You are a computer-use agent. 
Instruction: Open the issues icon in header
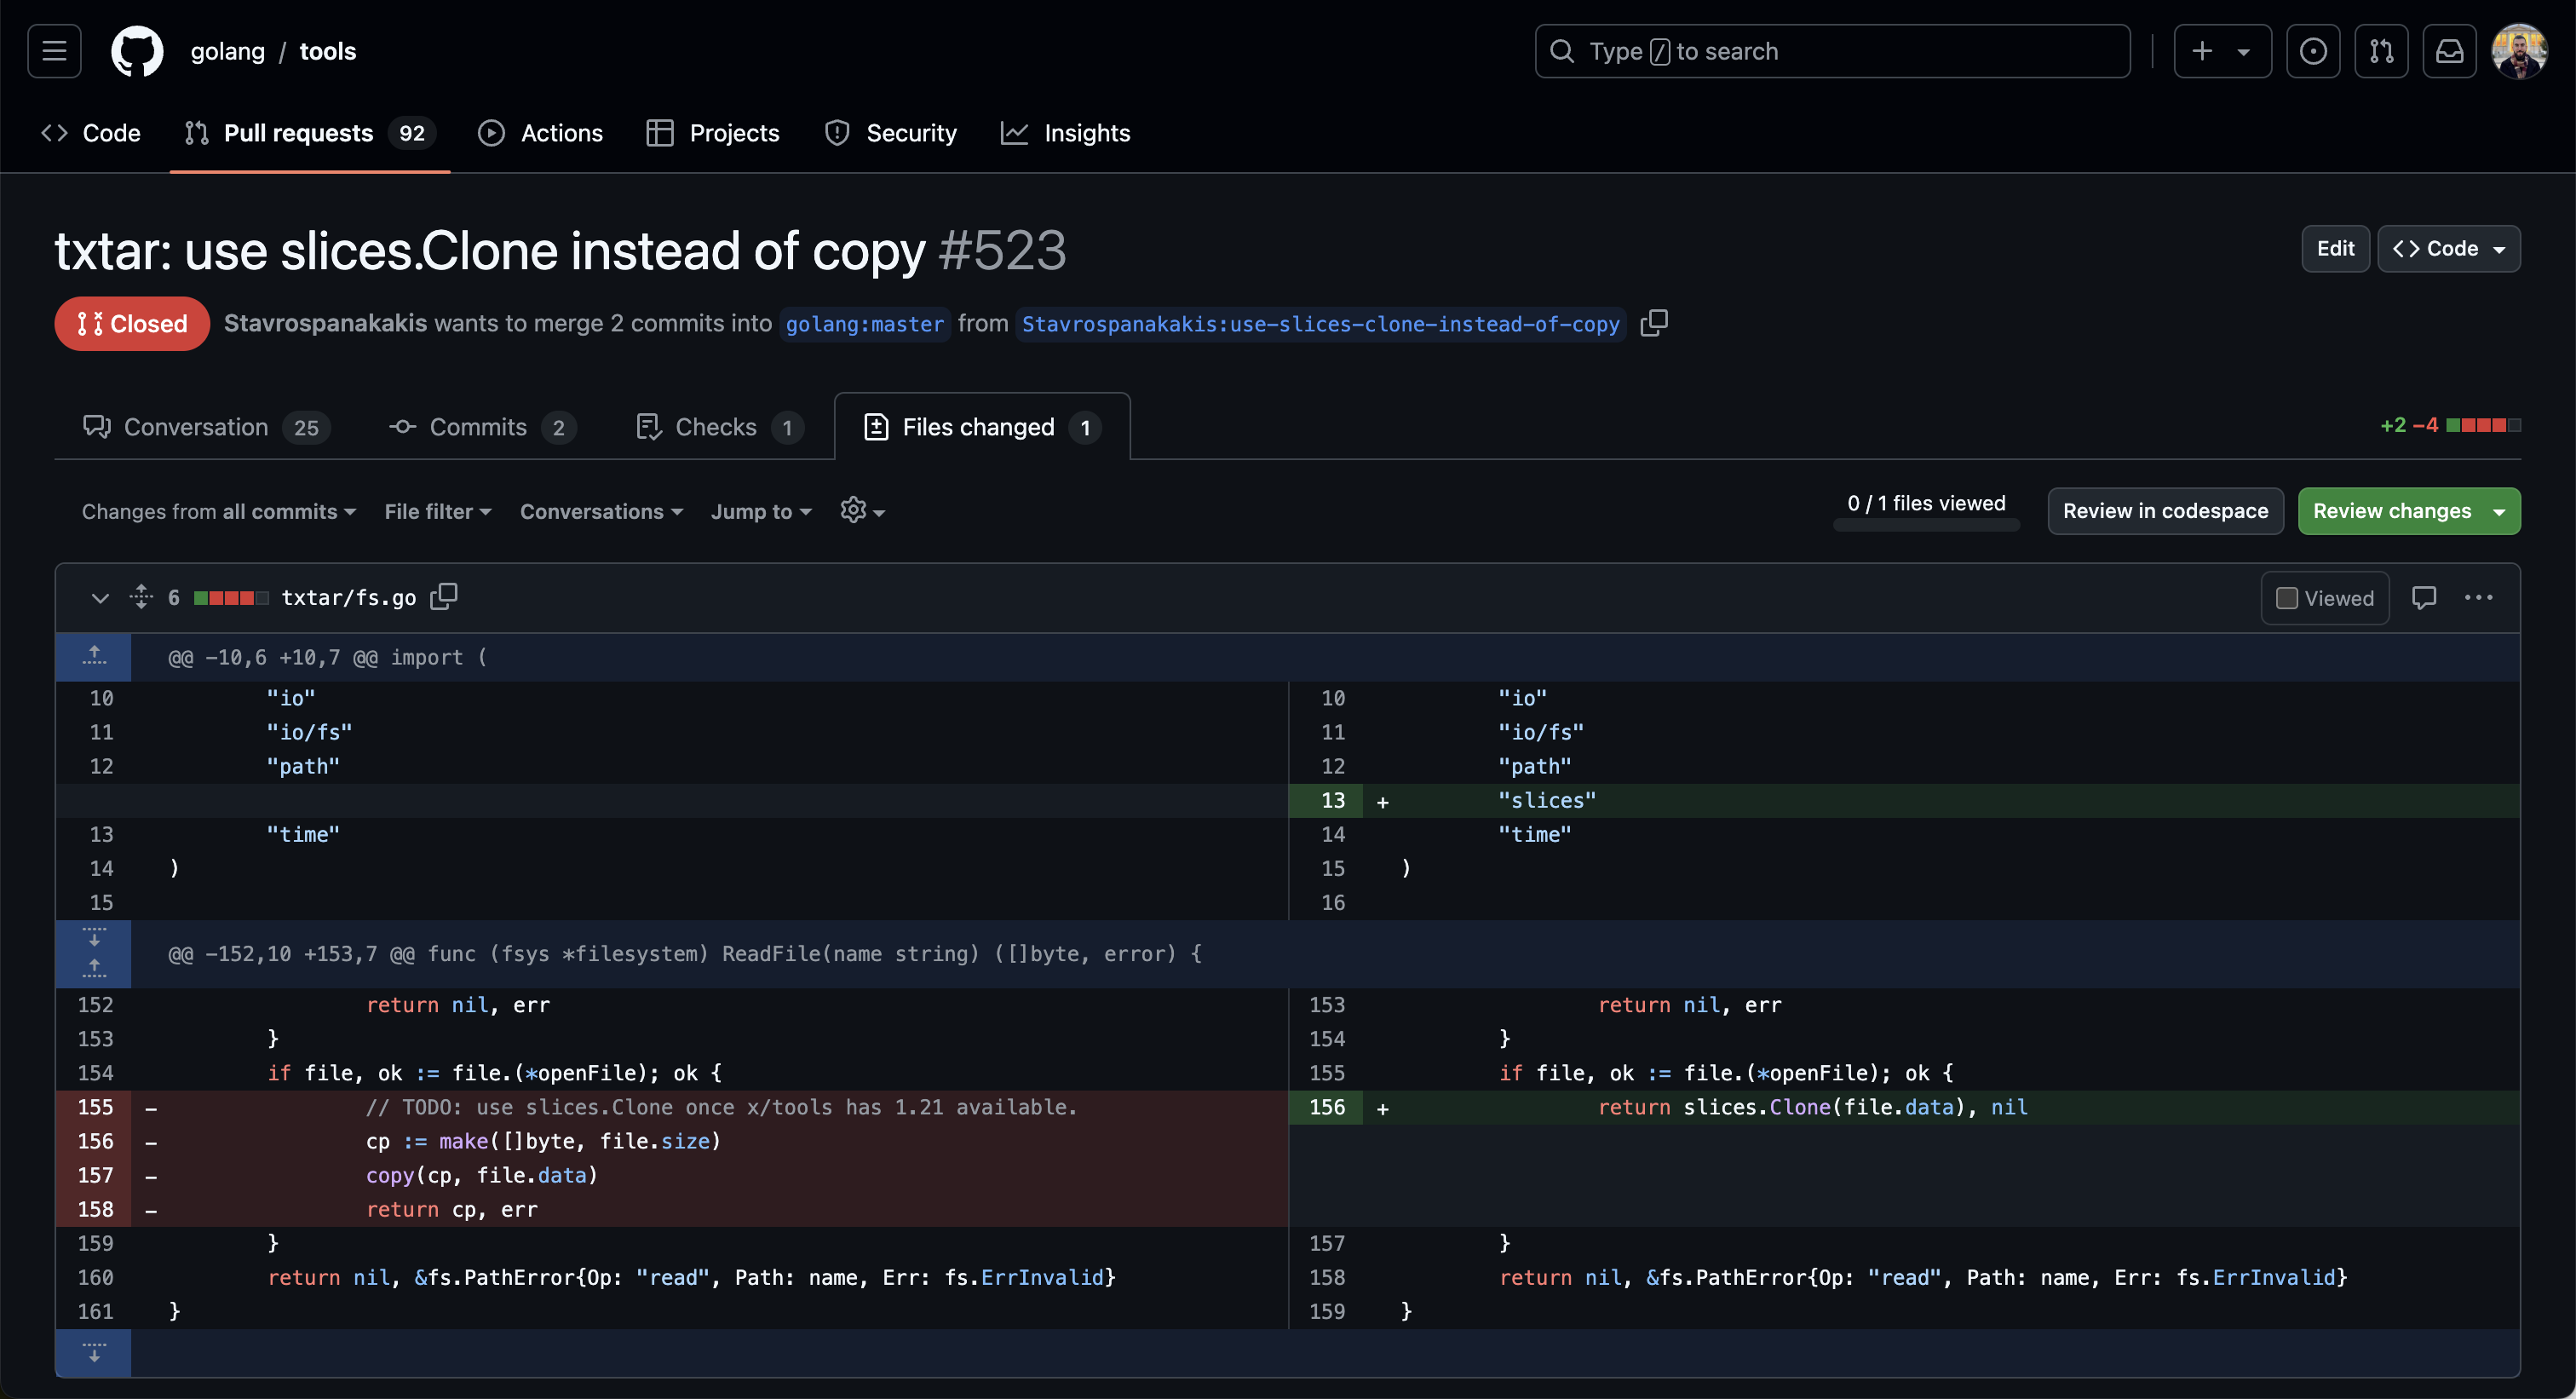2313,51
